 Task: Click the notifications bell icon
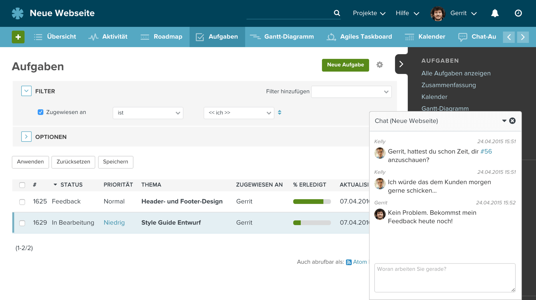coord(495,13)
